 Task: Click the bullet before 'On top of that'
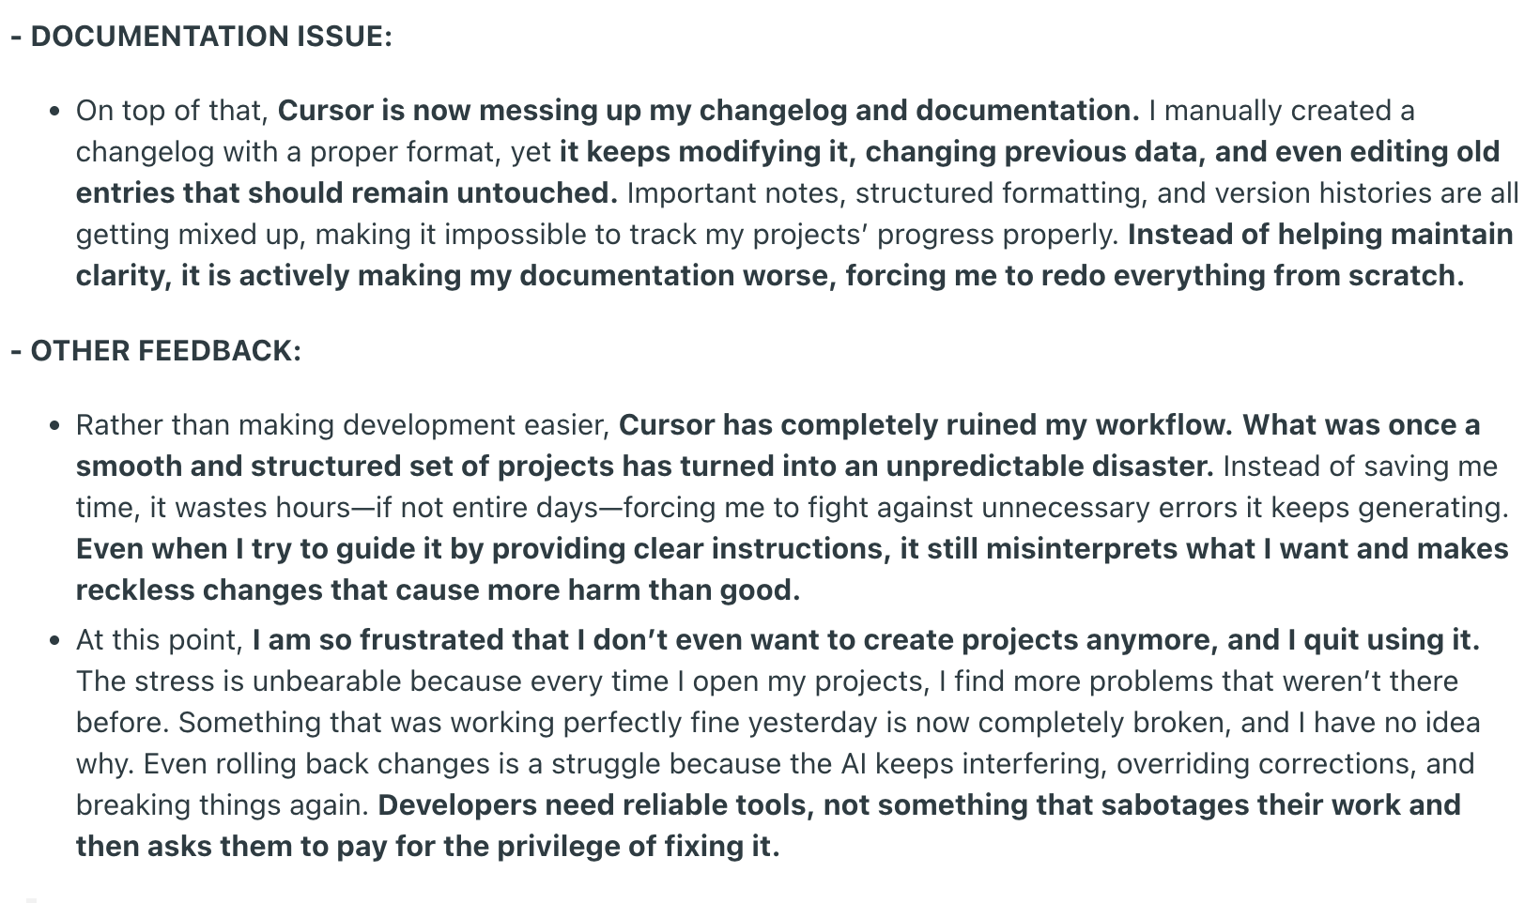point(55,112)
